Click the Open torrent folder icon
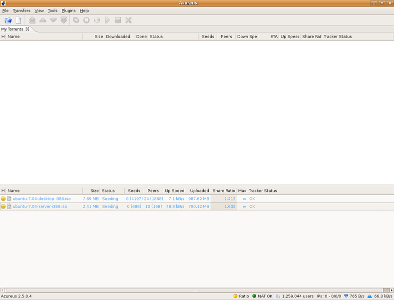394x300 pixels. 8,20
